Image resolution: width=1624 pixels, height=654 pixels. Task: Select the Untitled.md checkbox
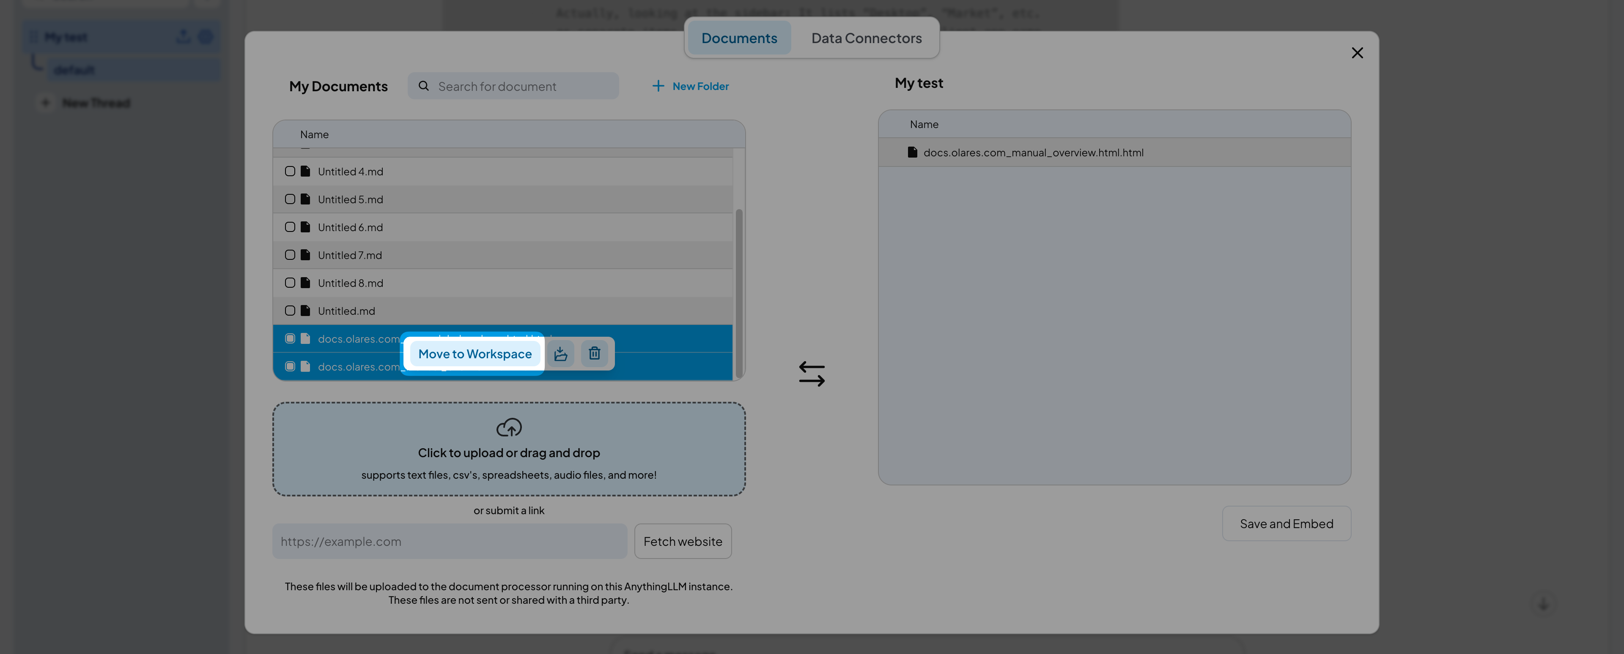click(x=290, y=311)
